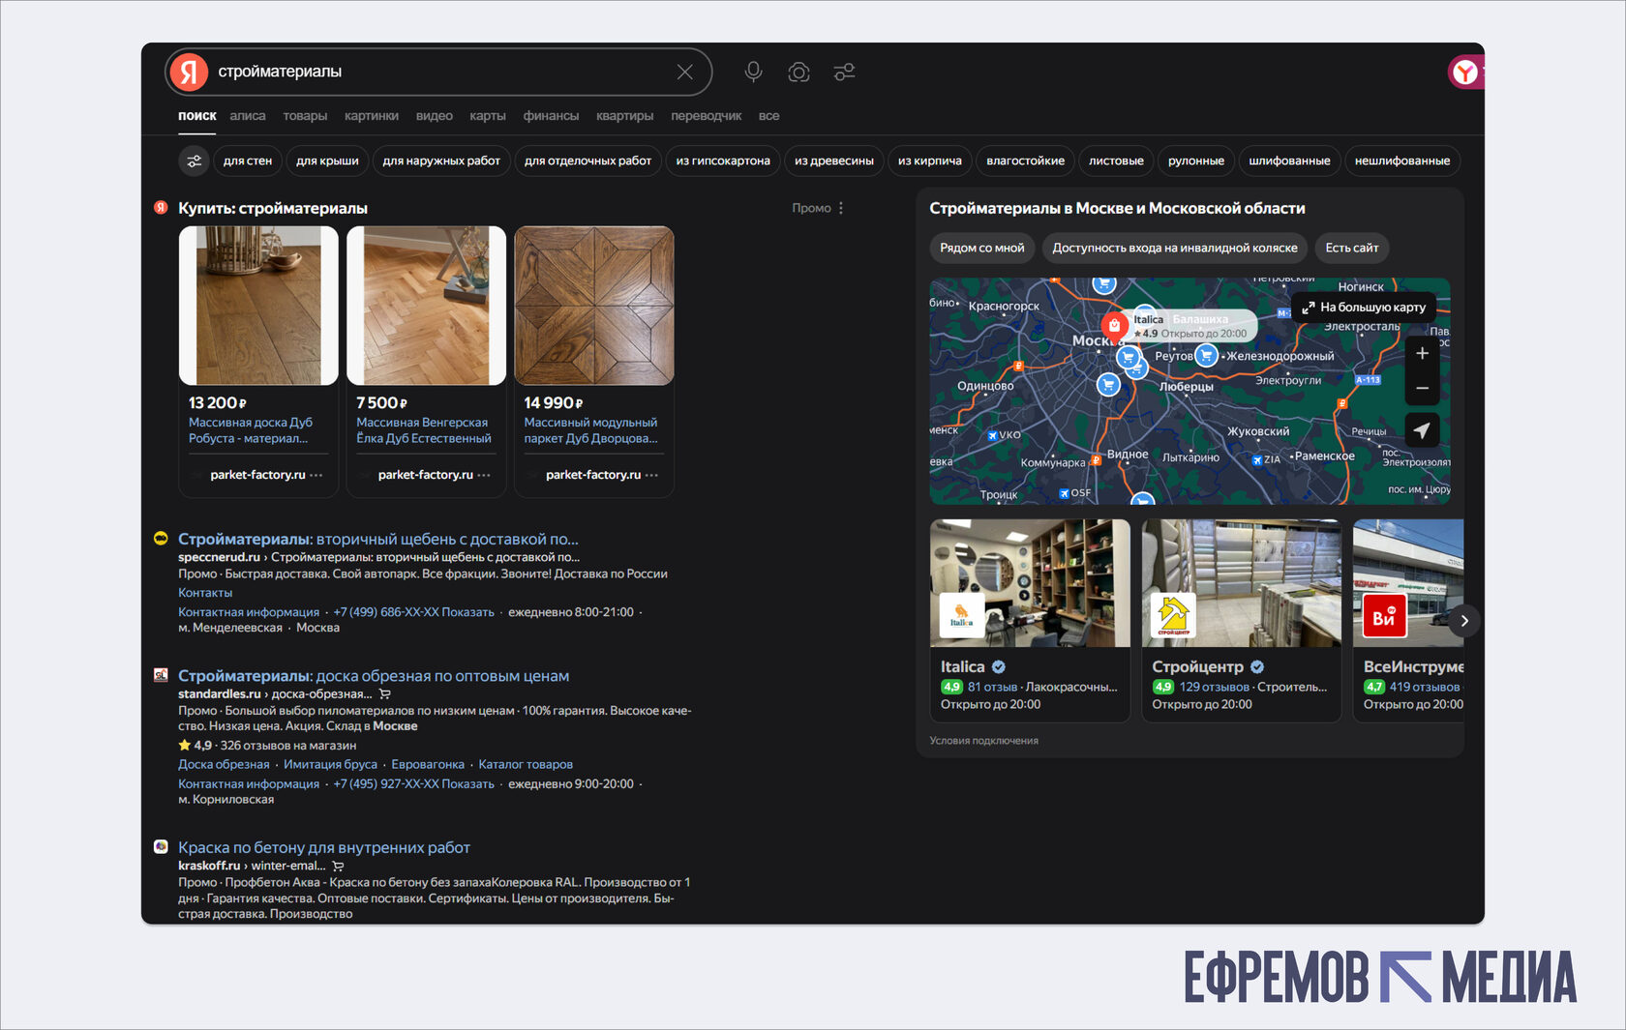Viewport: 1626px width, 1030px height.
Task: Open the filter settings chip icon
Action: tap(195, 161)
